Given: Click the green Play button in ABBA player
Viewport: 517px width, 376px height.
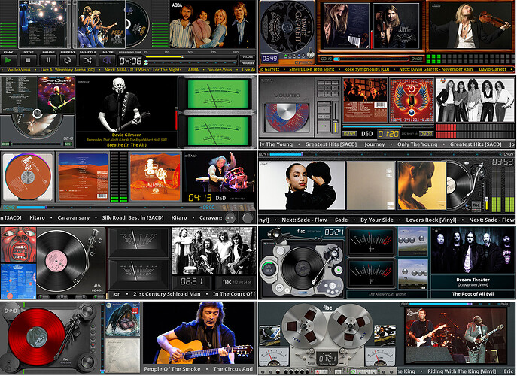Looking at the screenshot, I should coord(8,60).
